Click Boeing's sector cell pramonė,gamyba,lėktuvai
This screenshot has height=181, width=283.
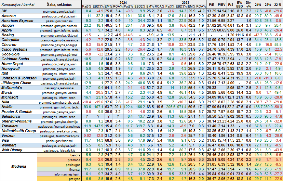pos(59,35)
